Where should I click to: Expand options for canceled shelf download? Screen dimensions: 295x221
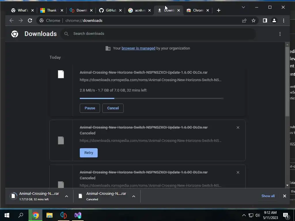(x=134, y=196)
